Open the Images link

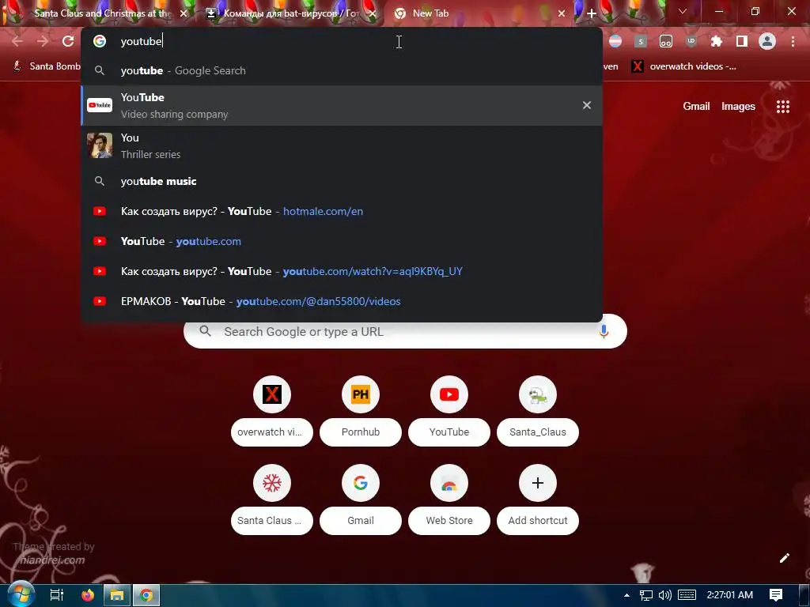pyautogui.click(x=738, y=107)
